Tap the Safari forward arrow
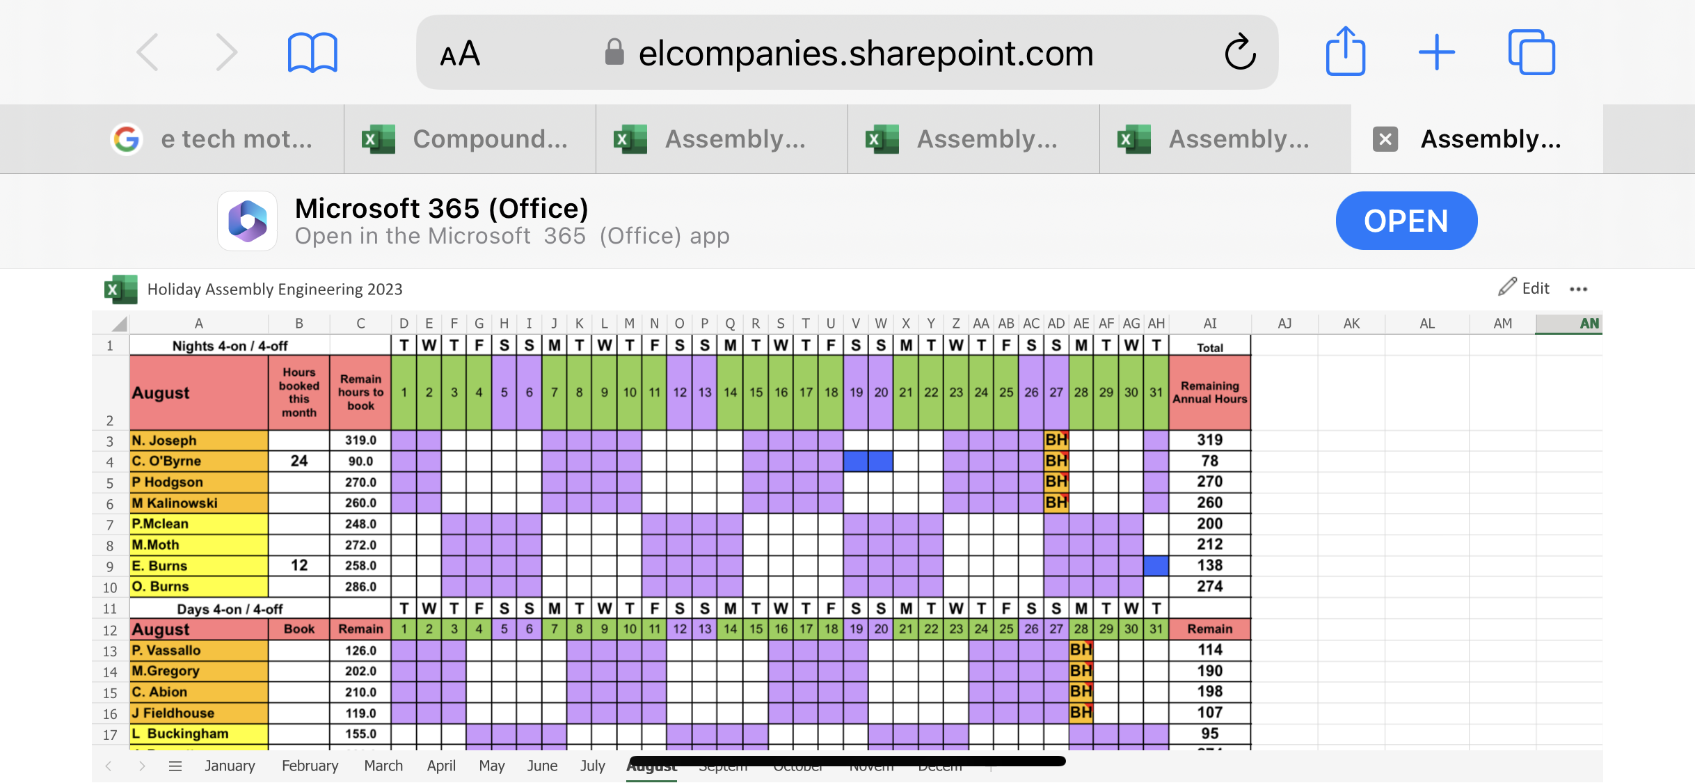This screenshot has width=1695, height=783. coord(226,52)
